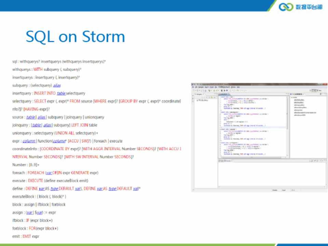Open the File menu in Eclipse
The image size is (328, 246).
[193, 87]
